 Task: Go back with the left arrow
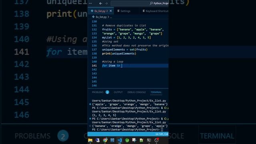pyautogui.click(x=101, y=3)
